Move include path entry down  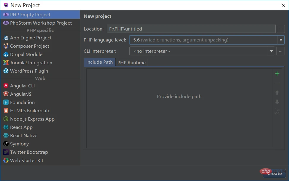[277, 102]
